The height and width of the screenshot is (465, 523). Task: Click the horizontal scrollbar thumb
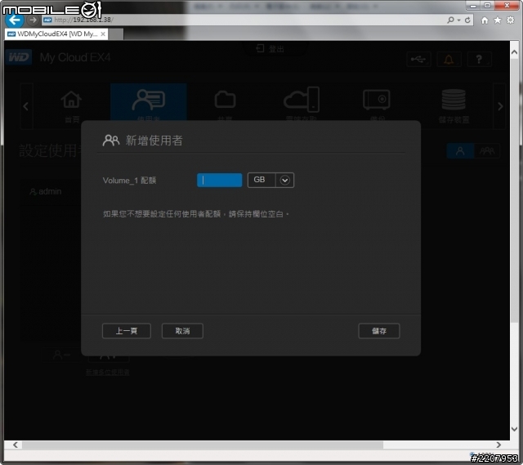pyautogui.click(x=203, y=445)
